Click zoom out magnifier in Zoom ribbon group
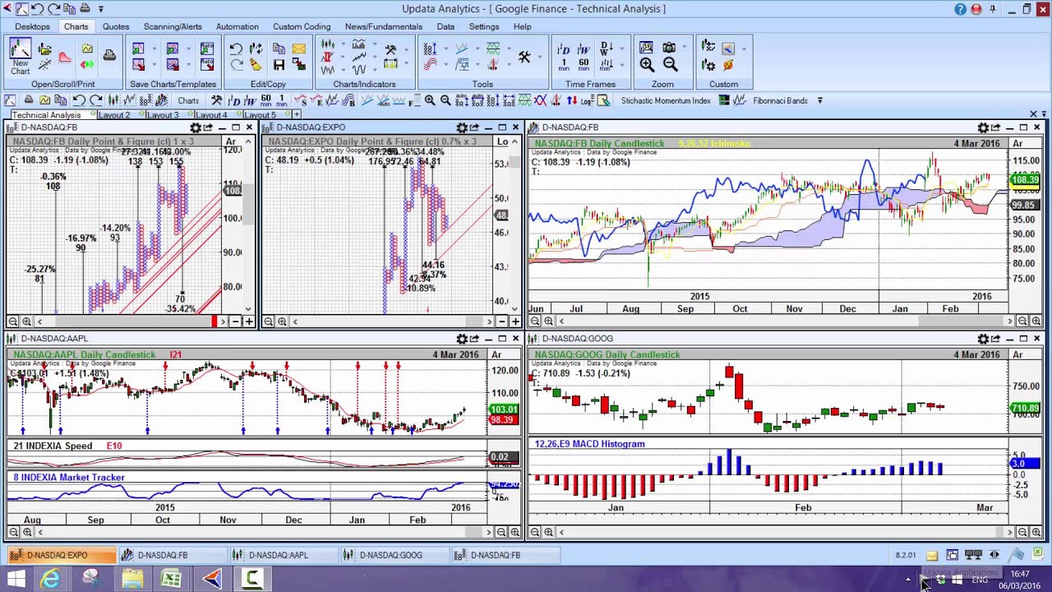The image size is (1052, 592). (x=670, y=65)
